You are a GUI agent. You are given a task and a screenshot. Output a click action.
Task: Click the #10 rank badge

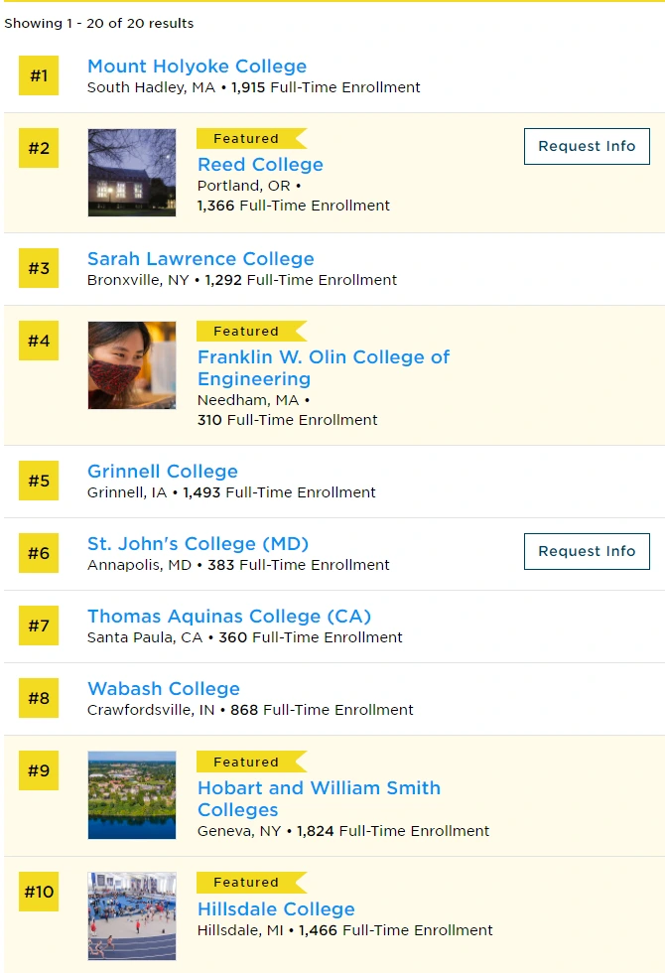coord(39,892)
